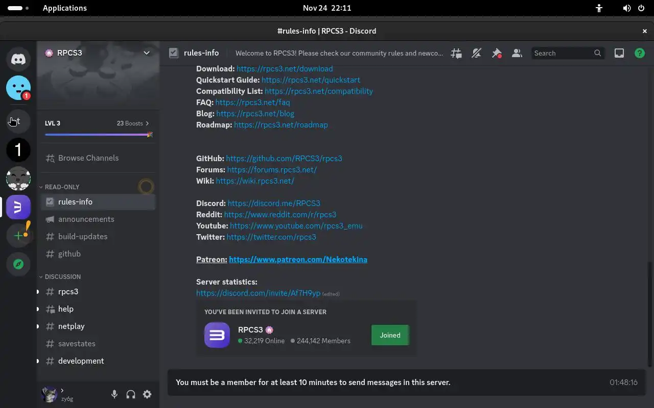Open RPCS3 server dropdown menu
This screenshot has width=654, height=408.
(147, 53)
